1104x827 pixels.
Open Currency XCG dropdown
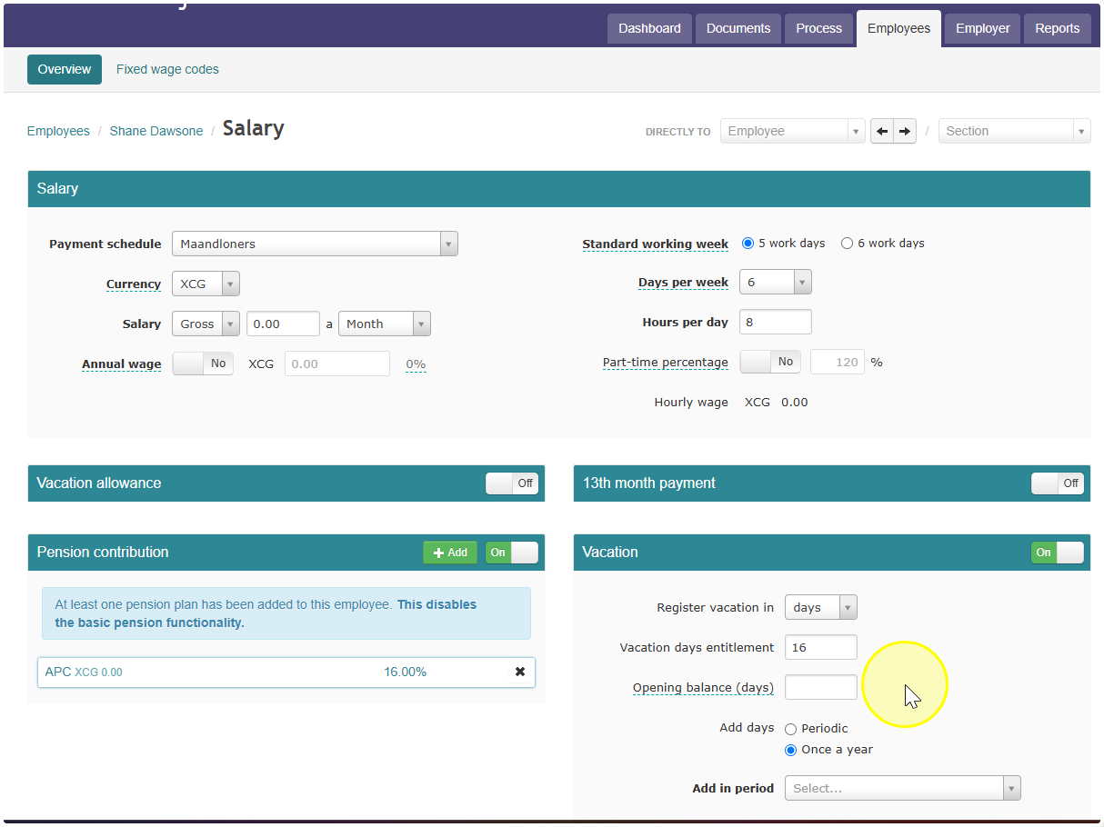[x=206, y=284]
